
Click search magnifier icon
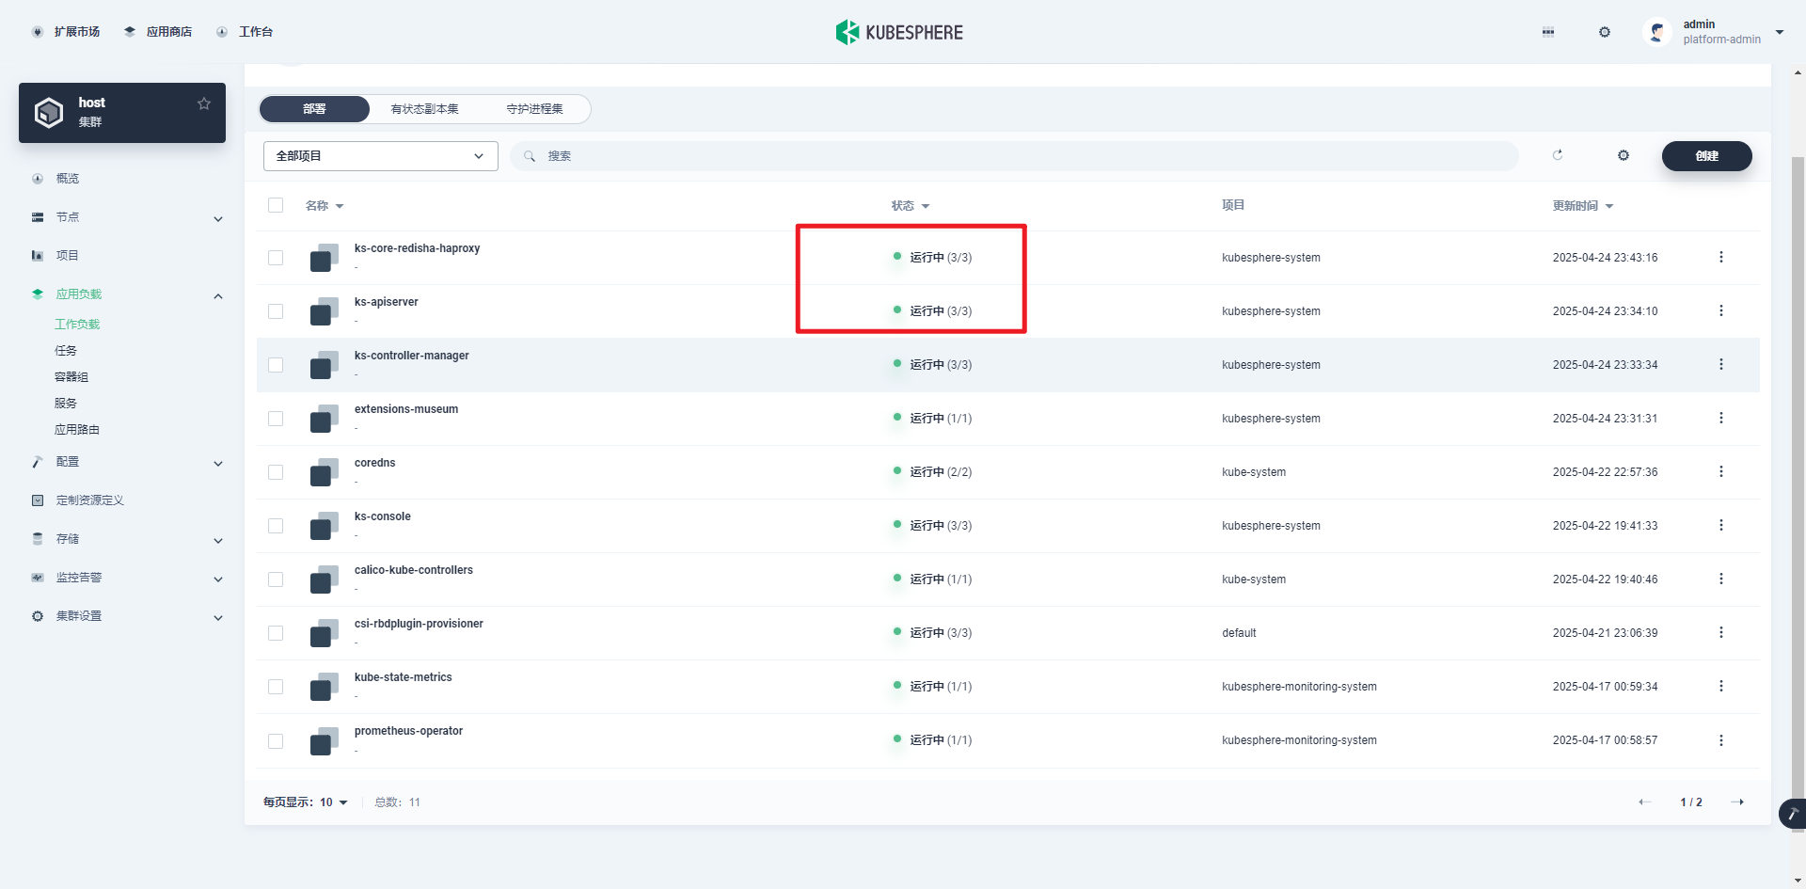coord(531,156)
